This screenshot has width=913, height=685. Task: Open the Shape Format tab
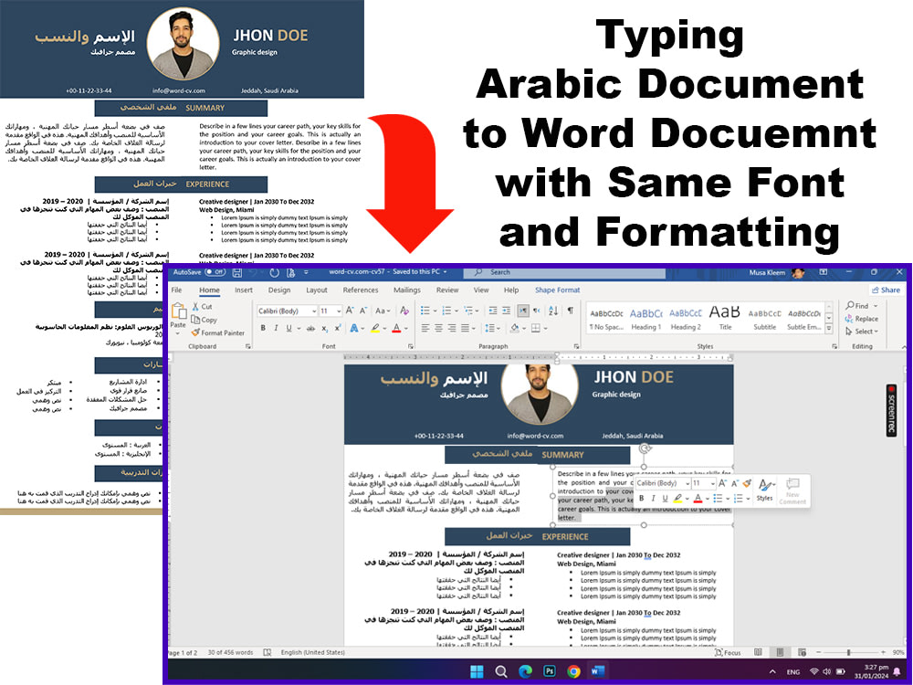click(557, 290)
